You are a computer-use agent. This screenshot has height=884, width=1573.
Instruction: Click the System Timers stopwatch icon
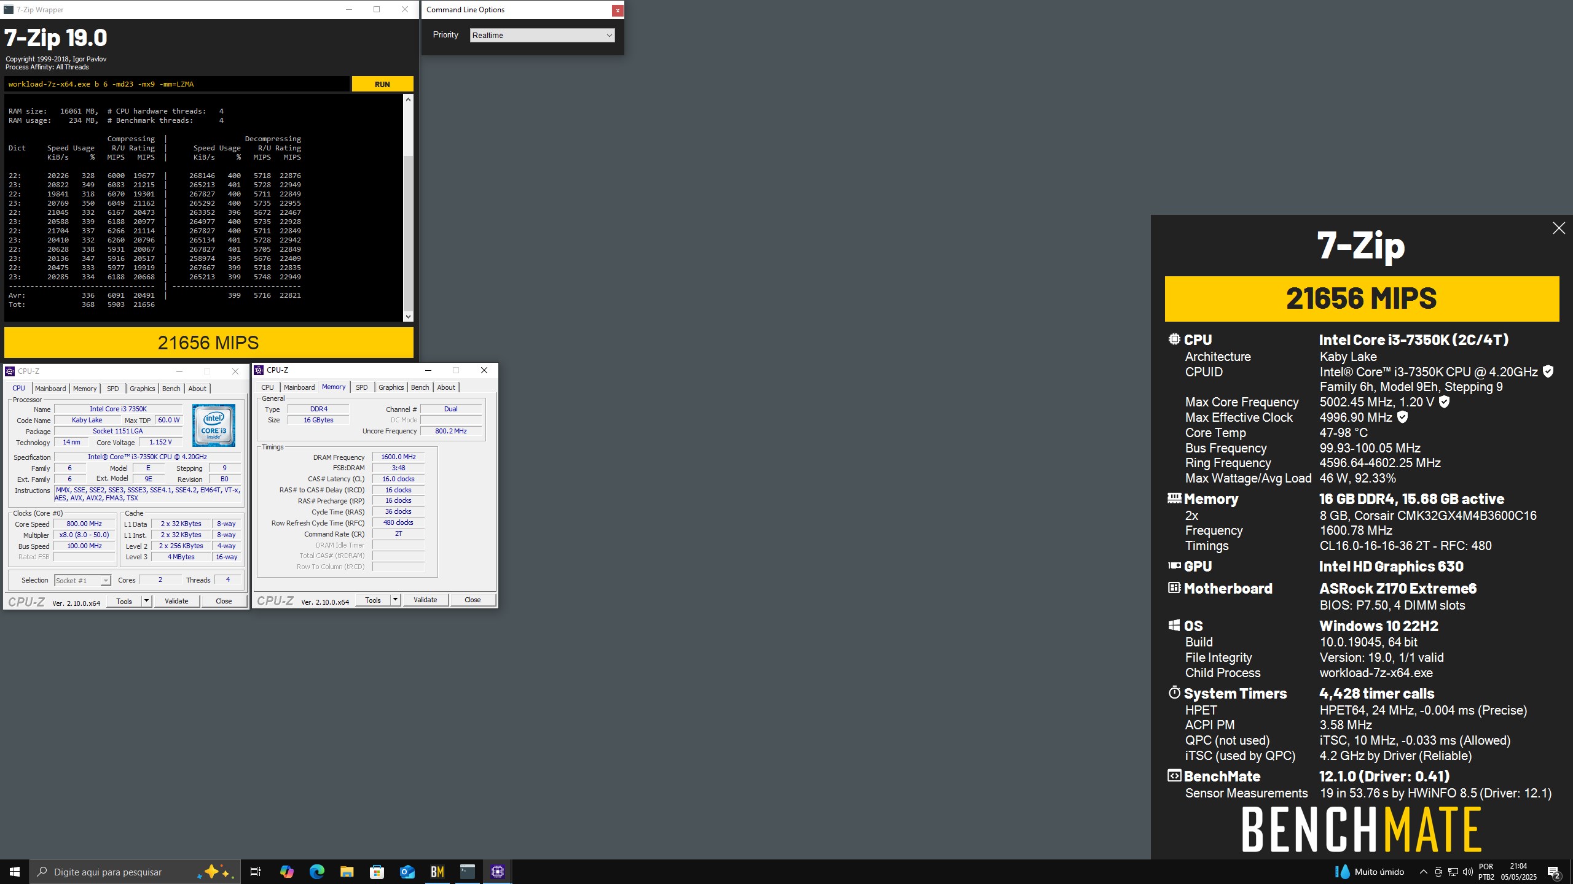1174,692
